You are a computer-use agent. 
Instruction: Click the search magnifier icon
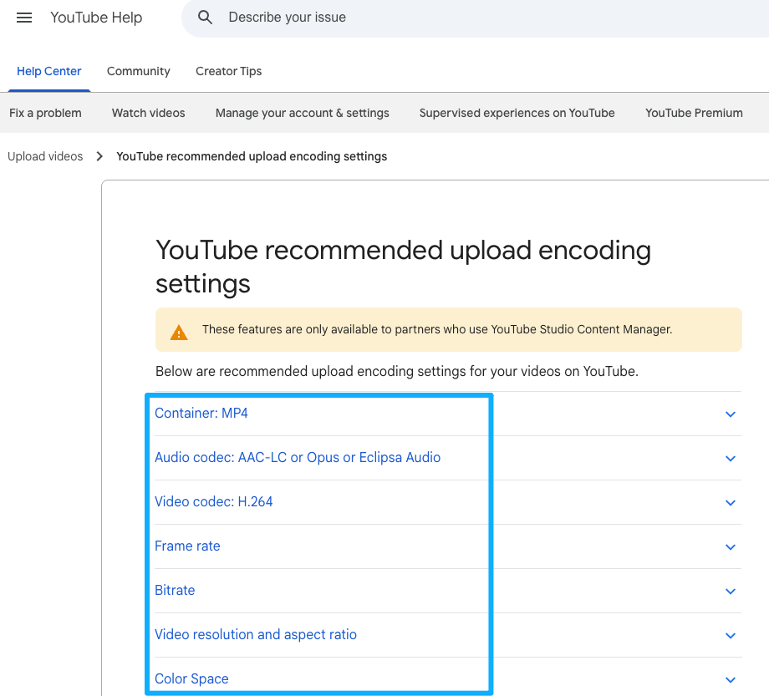tap(205, 18)
